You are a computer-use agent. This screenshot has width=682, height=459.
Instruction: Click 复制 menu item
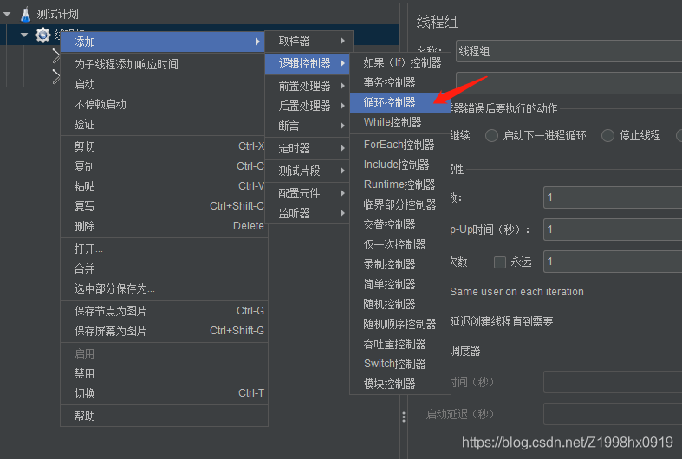(164, 166)
